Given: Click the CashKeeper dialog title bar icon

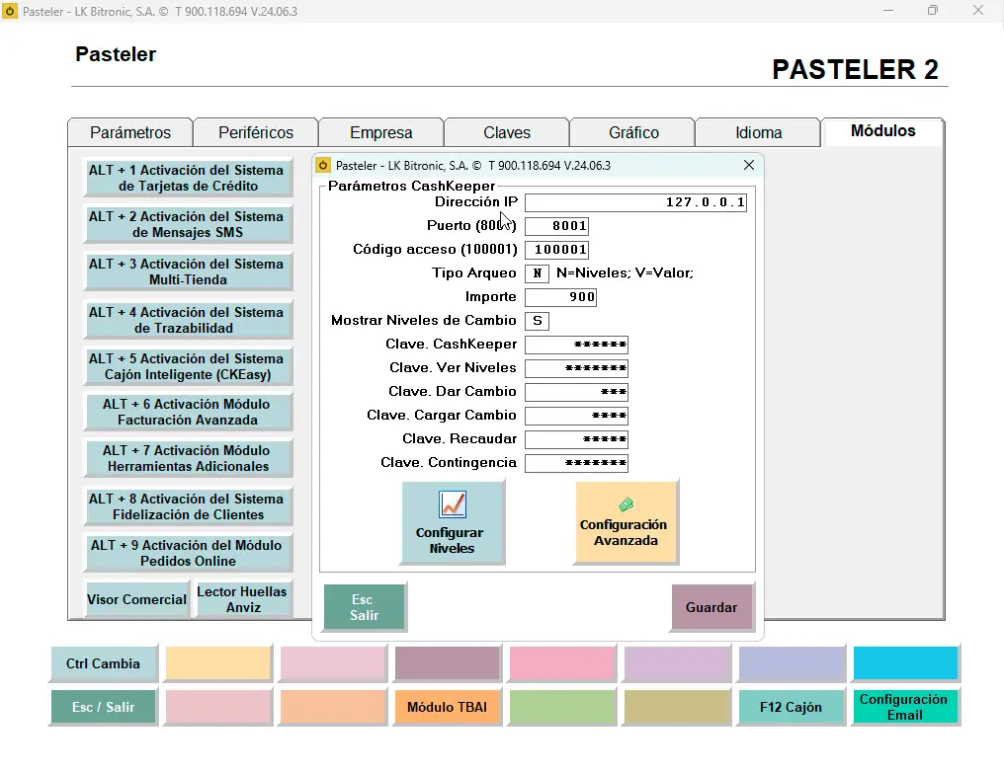Looking at the screenshot, I should [323, 165].
